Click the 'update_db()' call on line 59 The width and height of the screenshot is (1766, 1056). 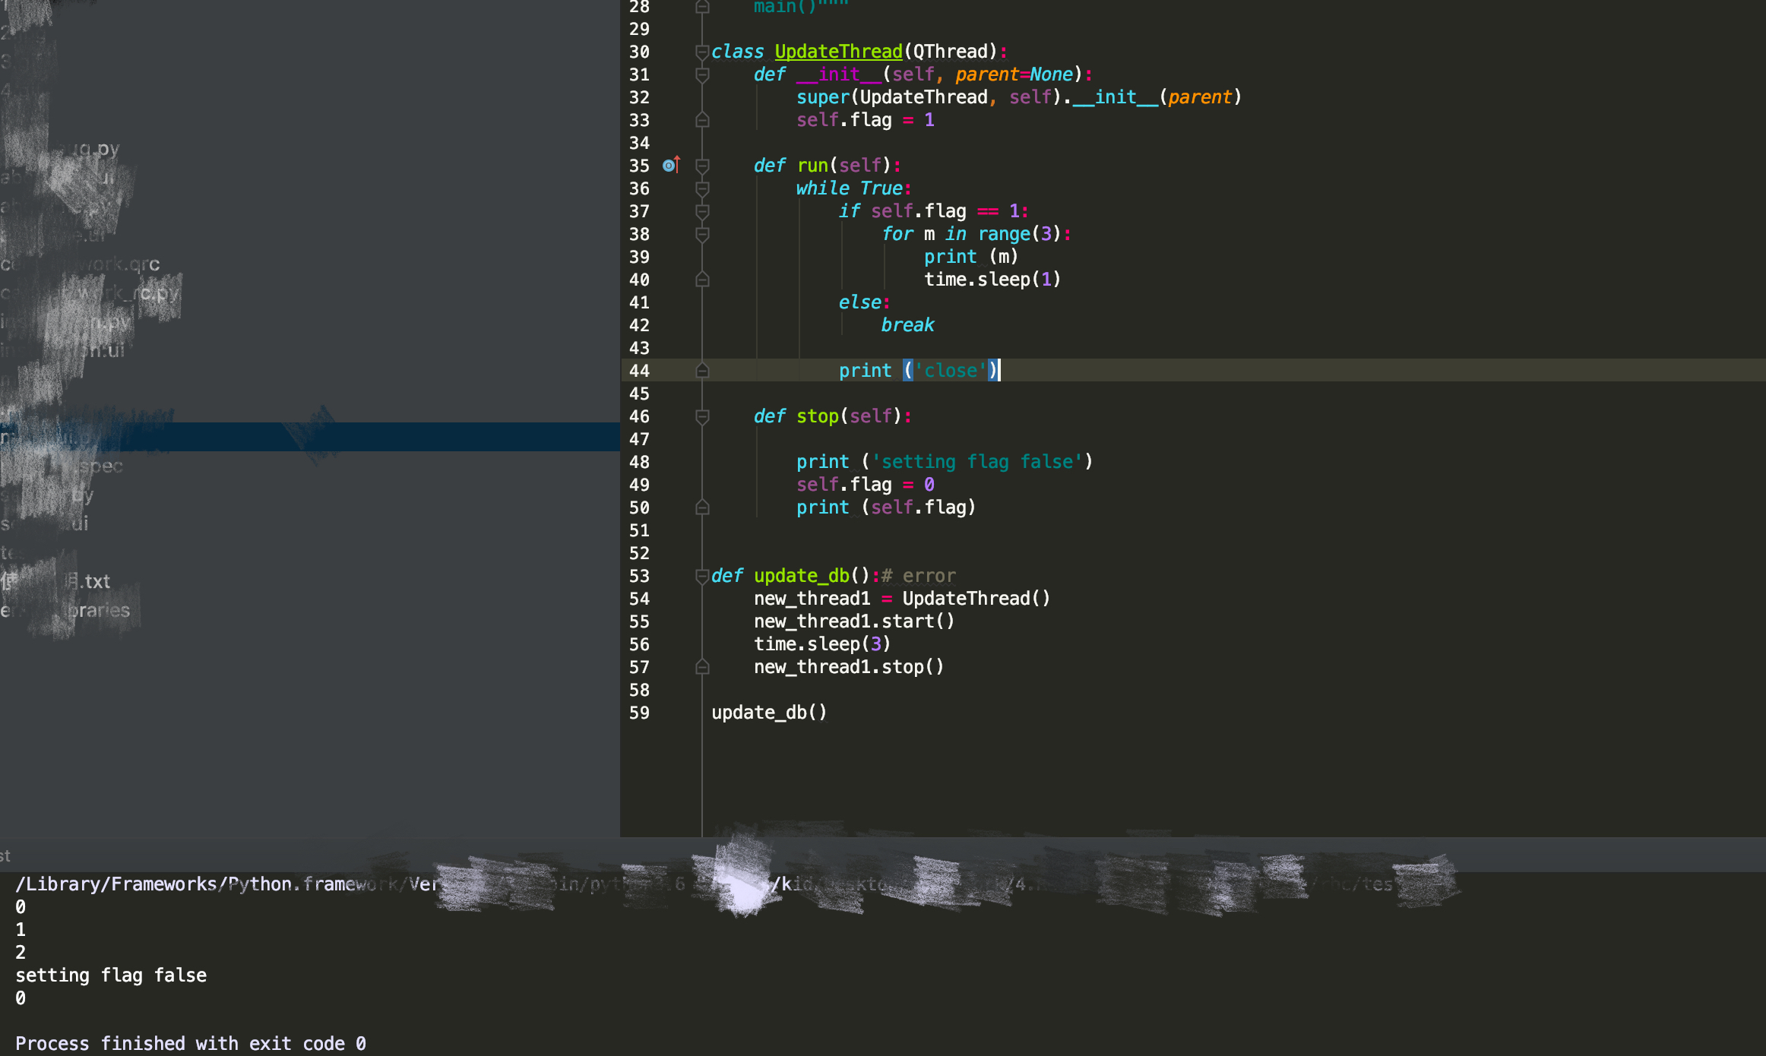[768, 713]
